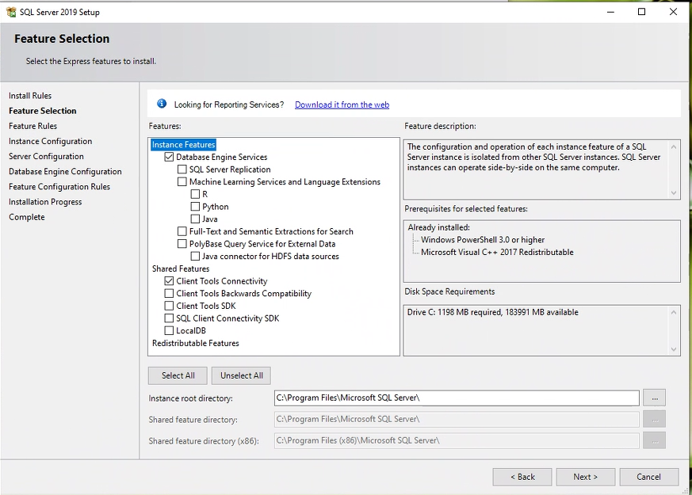Click Instance Configuration step in sidebar

pyautogui.click(x=50, y=141)
